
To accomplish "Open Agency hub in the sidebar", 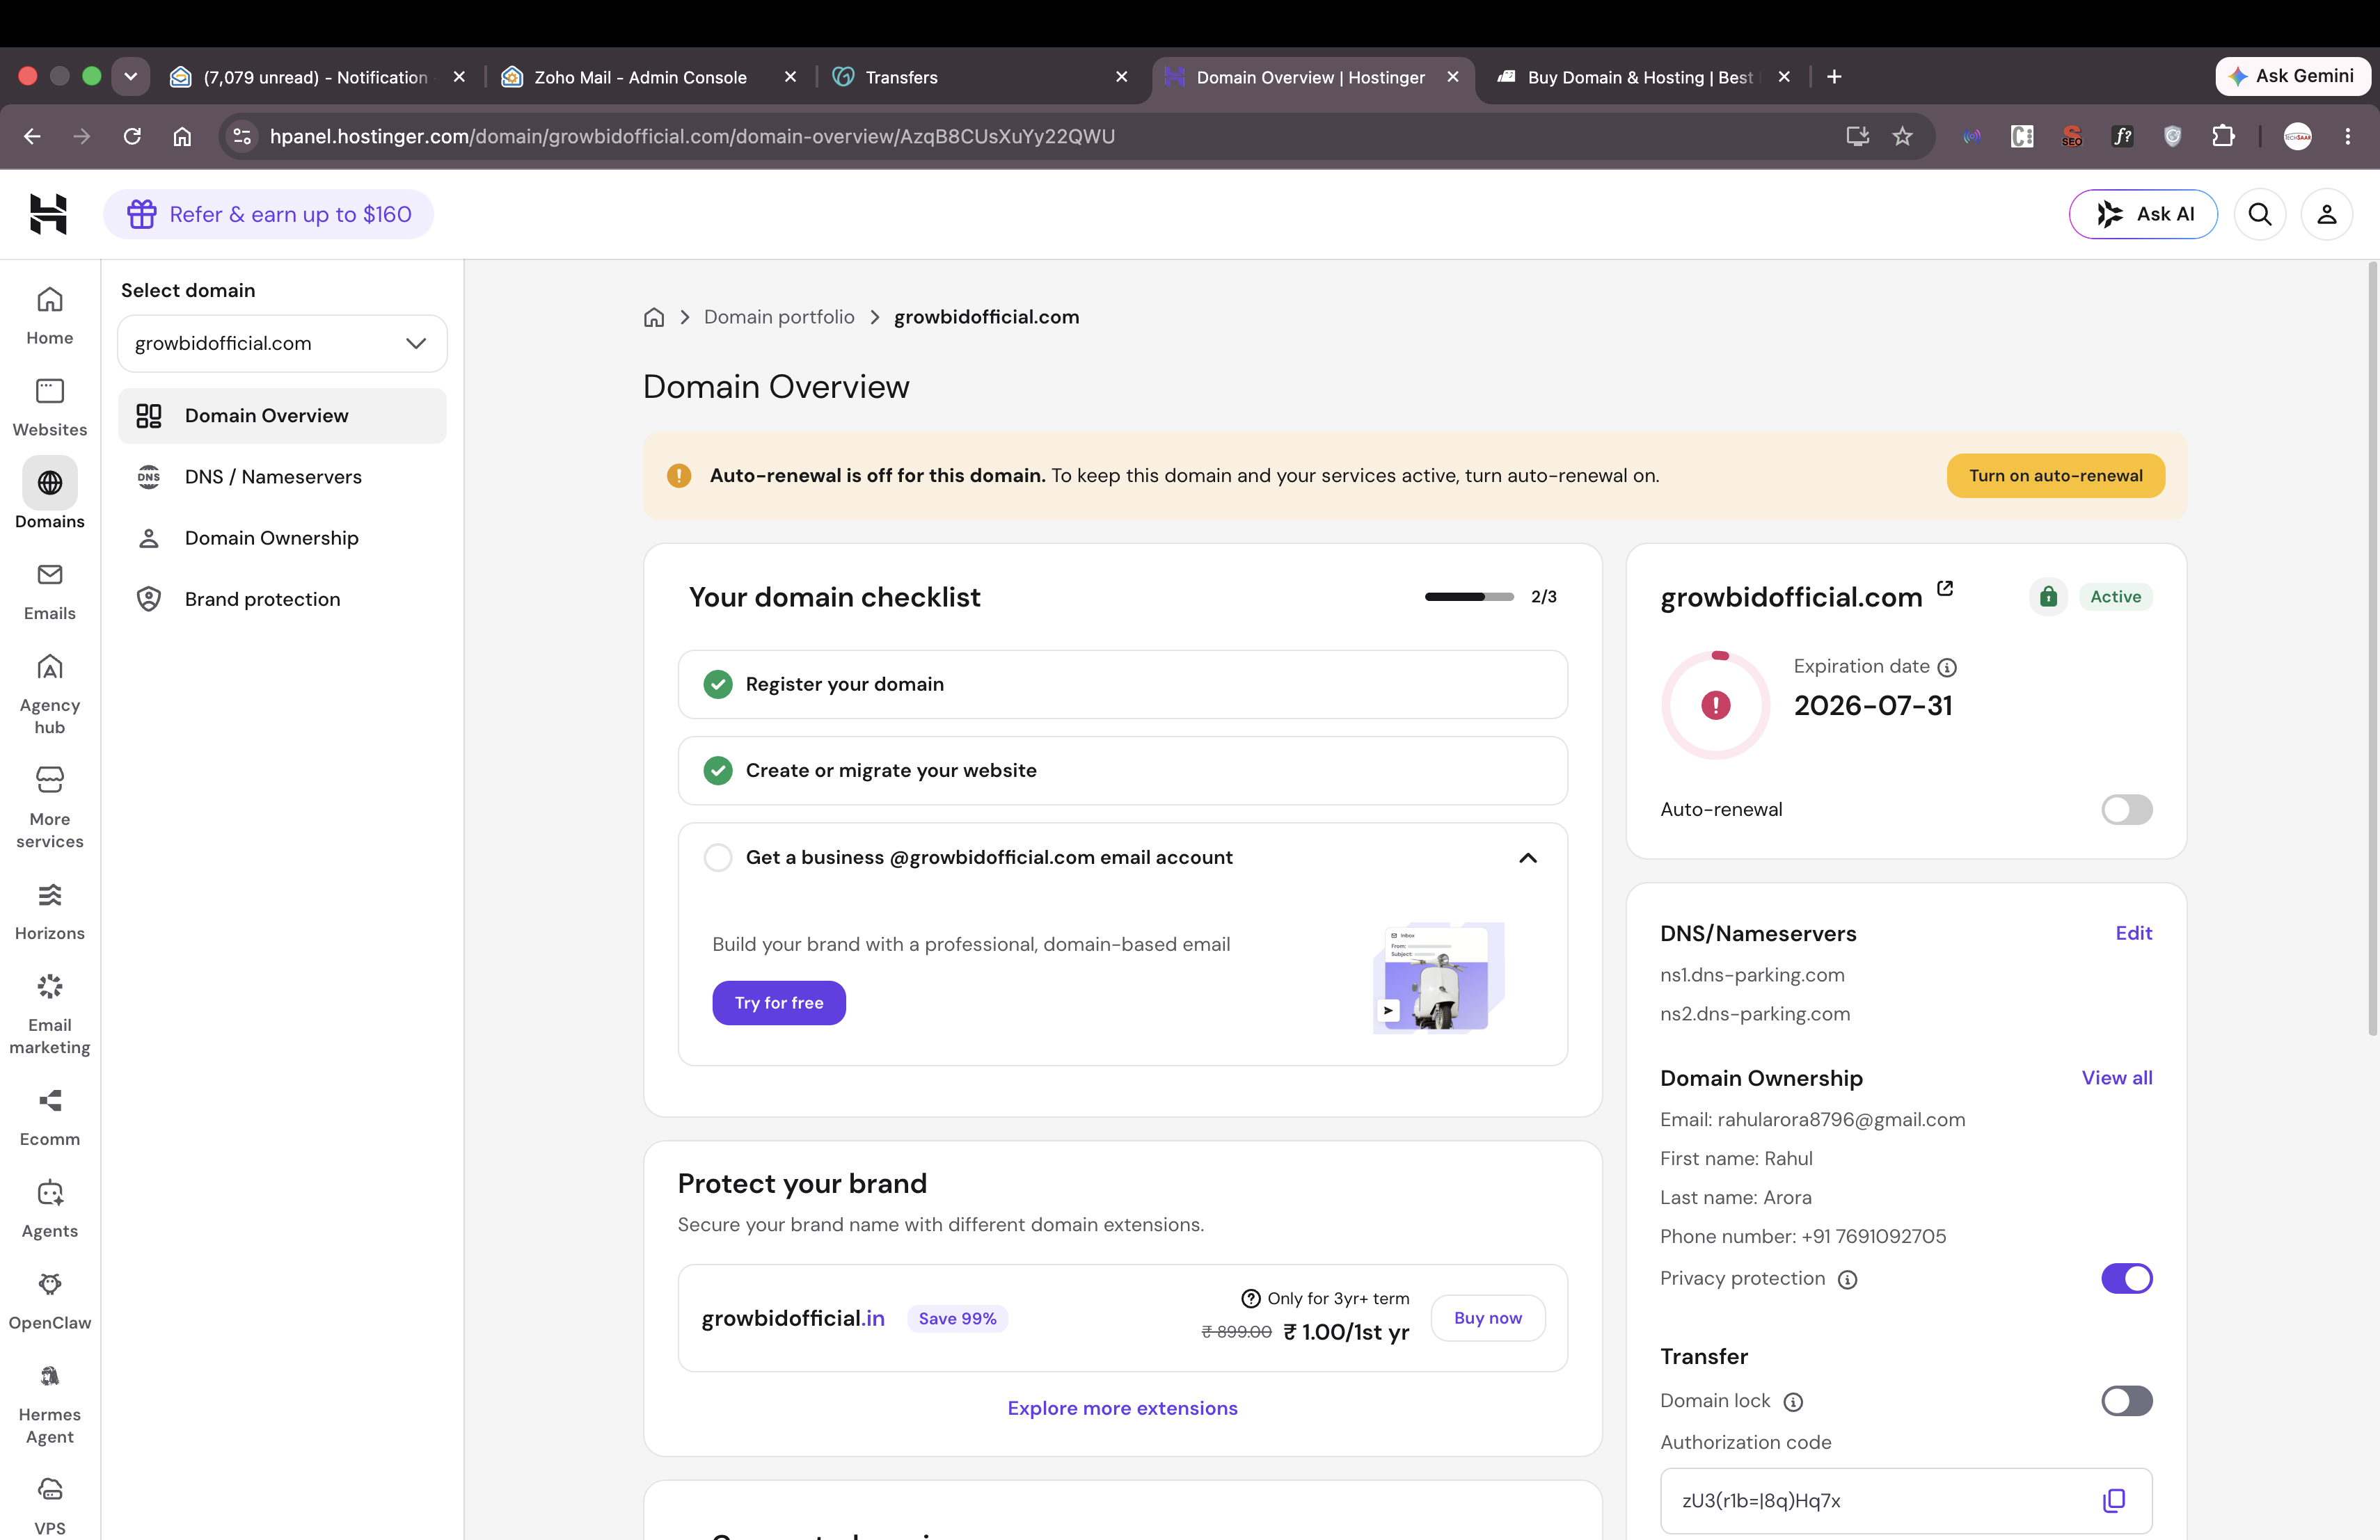I will click(49, 695).
